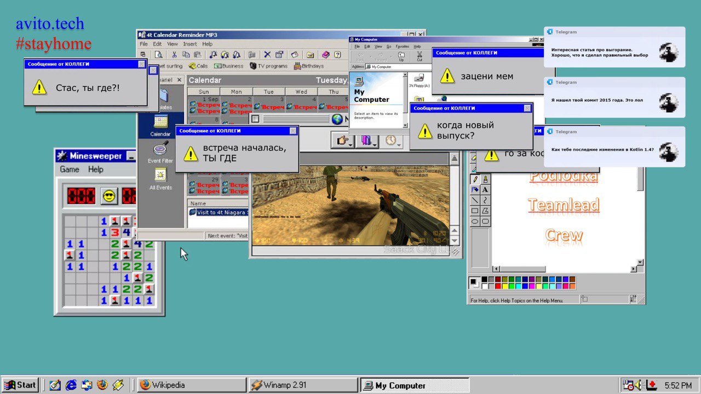Switch to the TV programs category tab
This screenshot has height=394, width=701.
tap(268, 66)
